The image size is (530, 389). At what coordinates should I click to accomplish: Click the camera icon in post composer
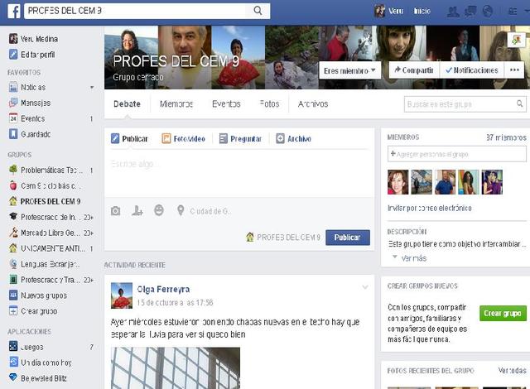click(116, 211)
